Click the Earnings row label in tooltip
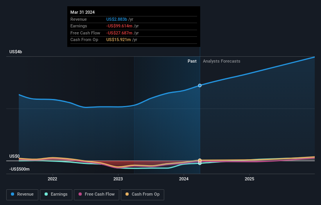This screenshot has width=321, height=205. pyautogui.click(x=79, y=26)
